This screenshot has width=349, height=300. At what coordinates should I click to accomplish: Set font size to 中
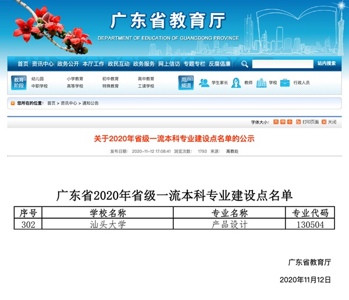point(283,122)
